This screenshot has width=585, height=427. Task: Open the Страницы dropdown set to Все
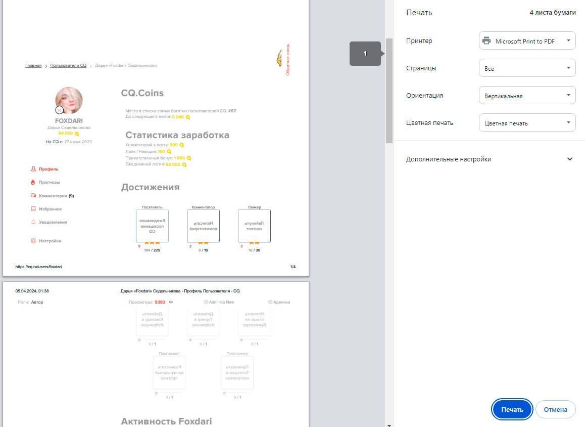pyautogui.click(x=527, y=68)
